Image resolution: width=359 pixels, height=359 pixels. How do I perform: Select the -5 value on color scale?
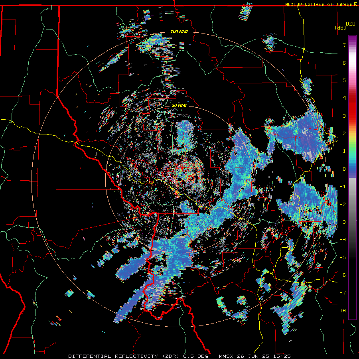tap(343, 258)
